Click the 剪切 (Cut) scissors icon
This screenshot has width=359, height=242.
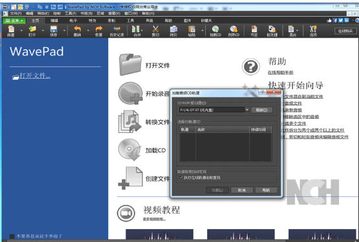(156, 31)
